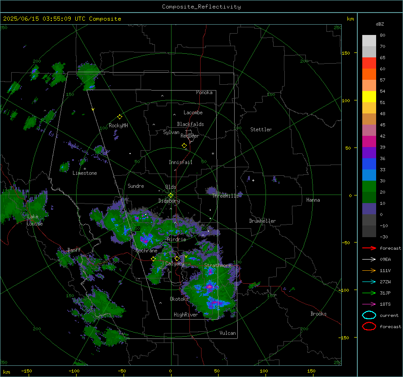This screenshot has width=403, height=377.
Task: Select the HighRiver label on map
Action: point(186,315)
